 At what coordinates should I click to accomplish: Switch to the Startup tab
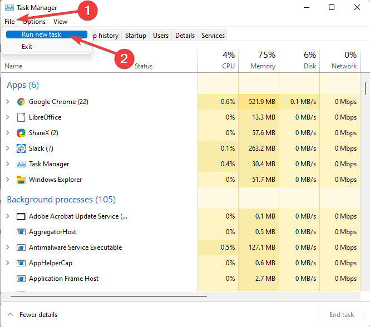pyautogui.click(x=136, y=36)
